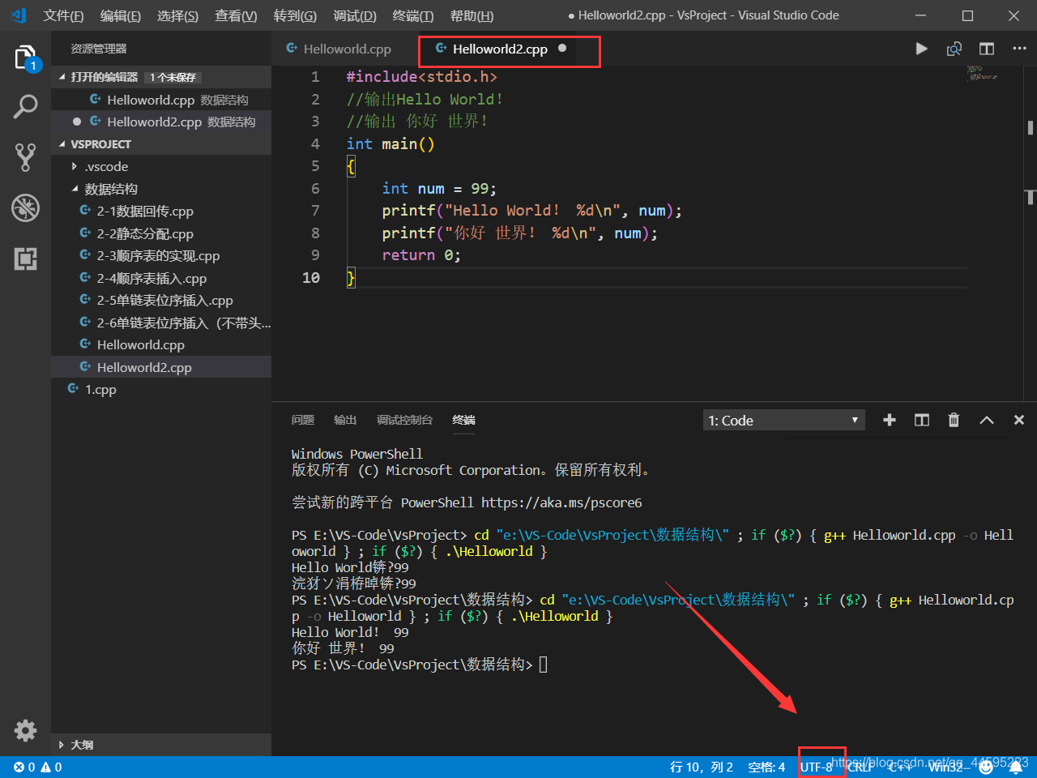Select the 终端 panel tab

tap(464, 420)
